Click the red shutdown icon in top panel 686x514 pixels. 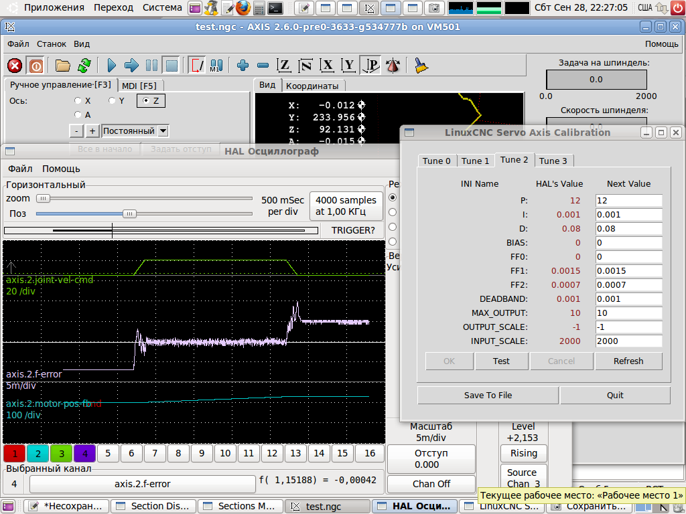point(678,7)
